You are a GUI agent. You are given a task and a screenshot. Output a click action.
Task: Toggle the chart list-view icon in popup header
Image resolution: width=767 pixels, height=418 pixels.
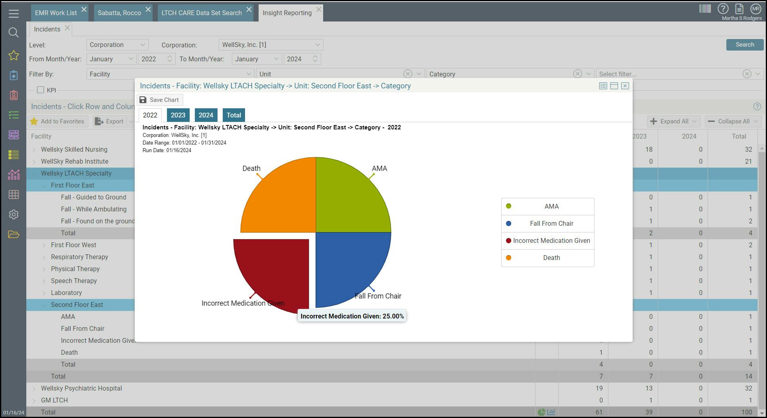tap(603, 86)
